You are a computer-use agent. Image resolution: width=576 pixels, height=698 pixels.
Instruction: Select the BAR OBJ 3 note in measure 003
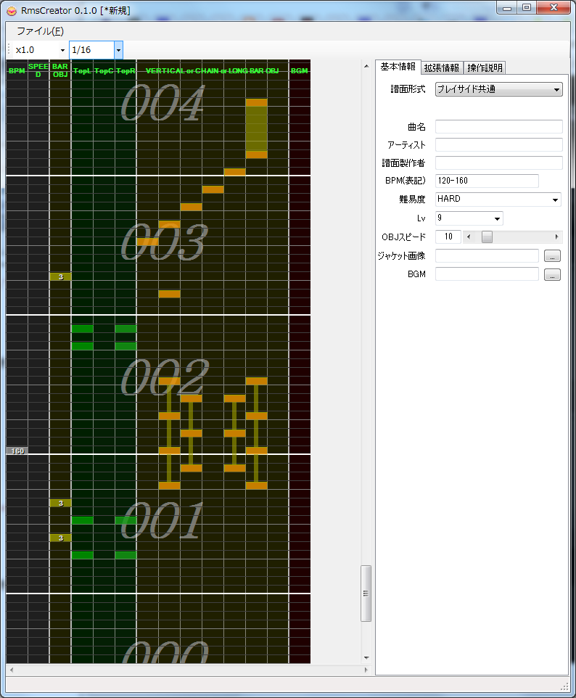coord(60,277)
